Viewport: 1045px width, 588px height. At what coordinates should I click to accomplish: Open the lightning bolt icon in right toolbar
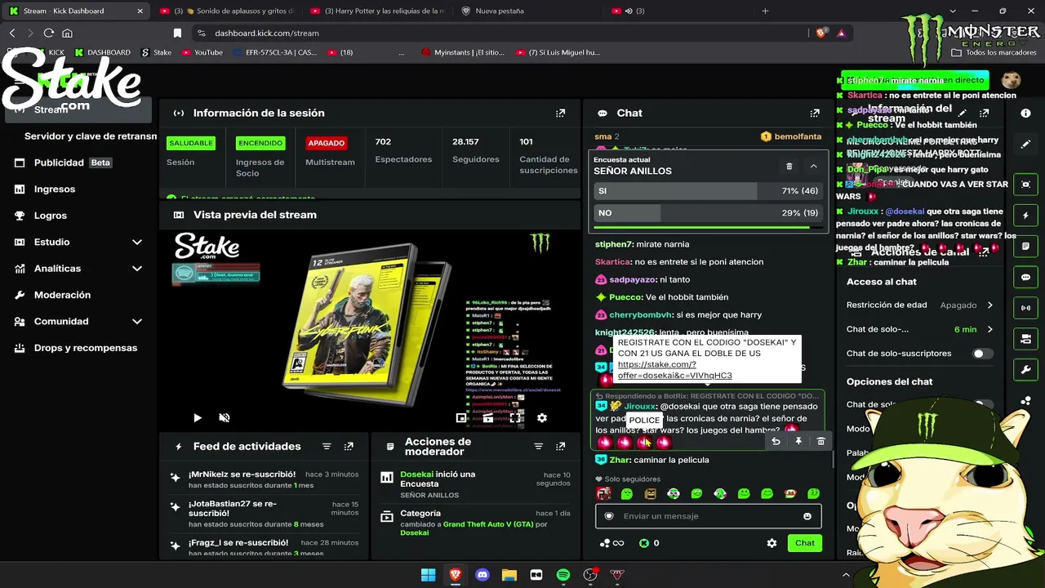pos(1026,216)
